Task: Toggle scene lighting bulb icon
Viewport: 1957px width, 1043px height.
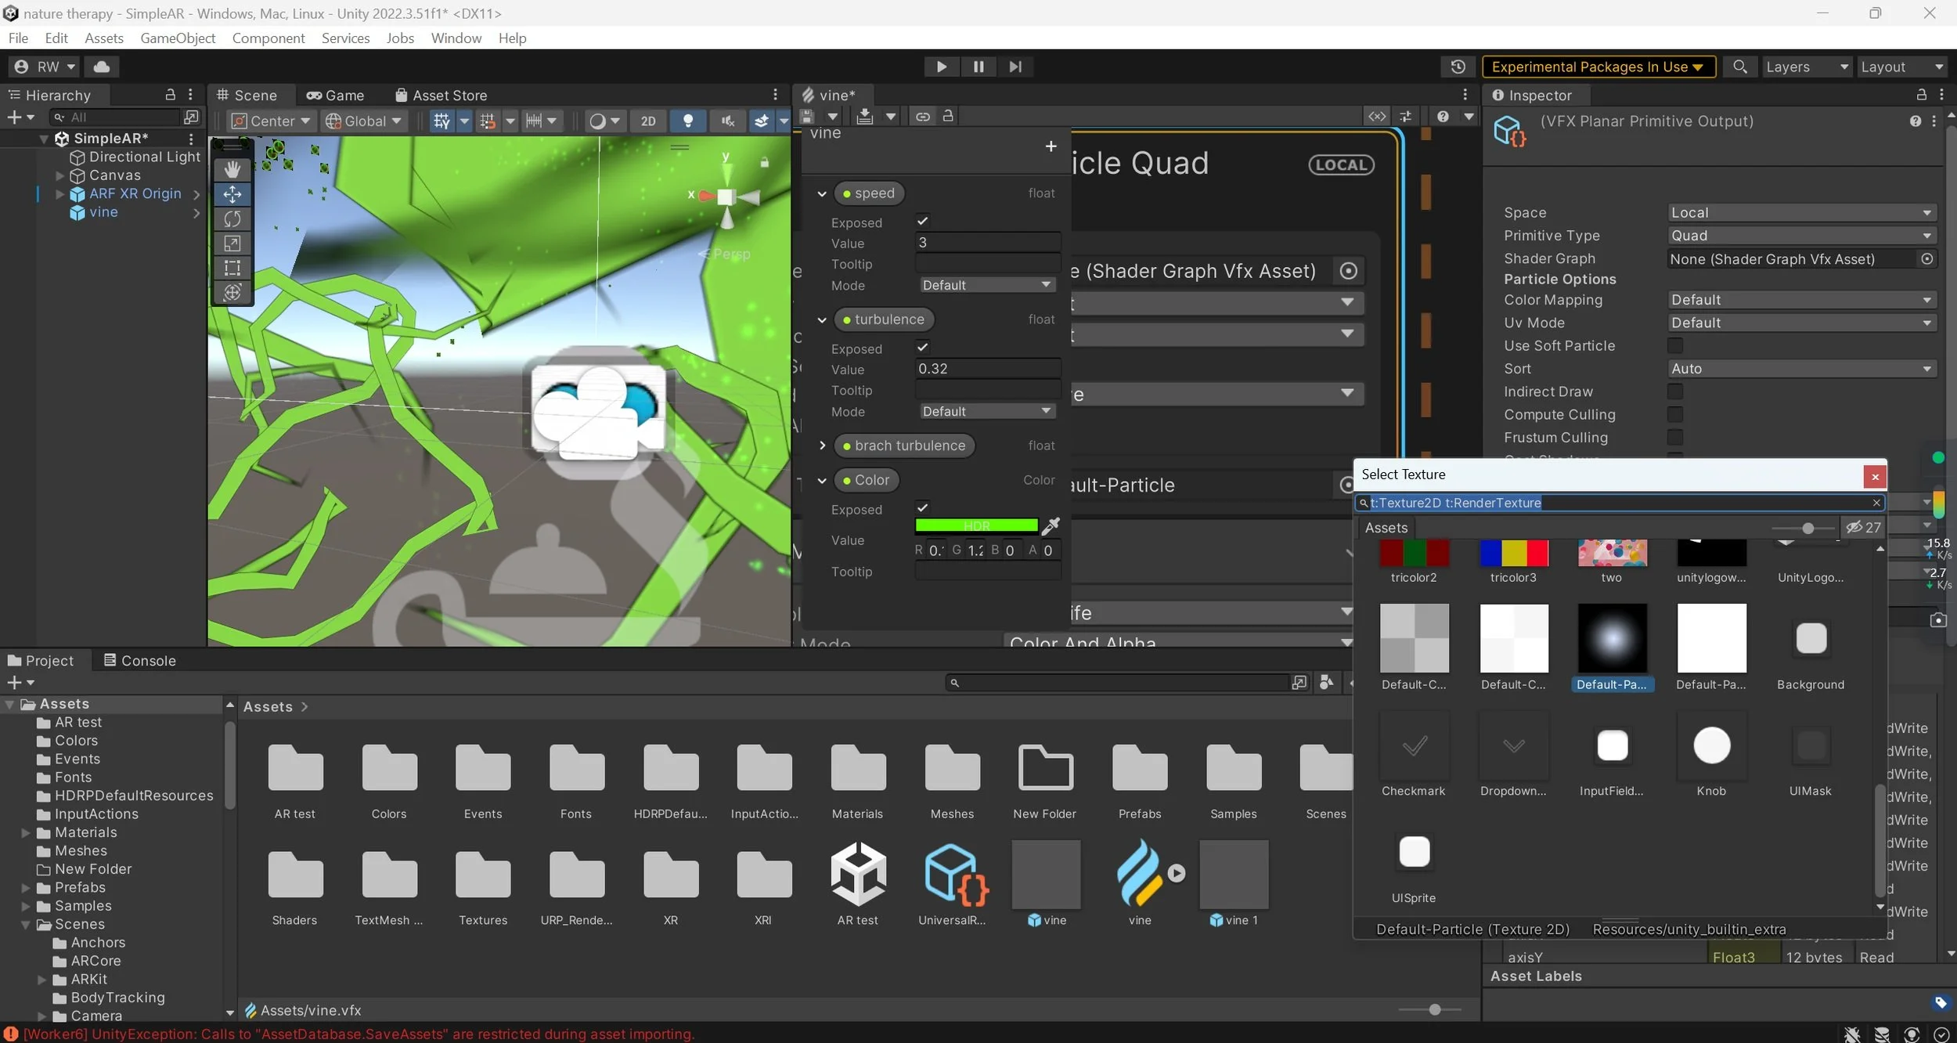Action: pos(687,121)
